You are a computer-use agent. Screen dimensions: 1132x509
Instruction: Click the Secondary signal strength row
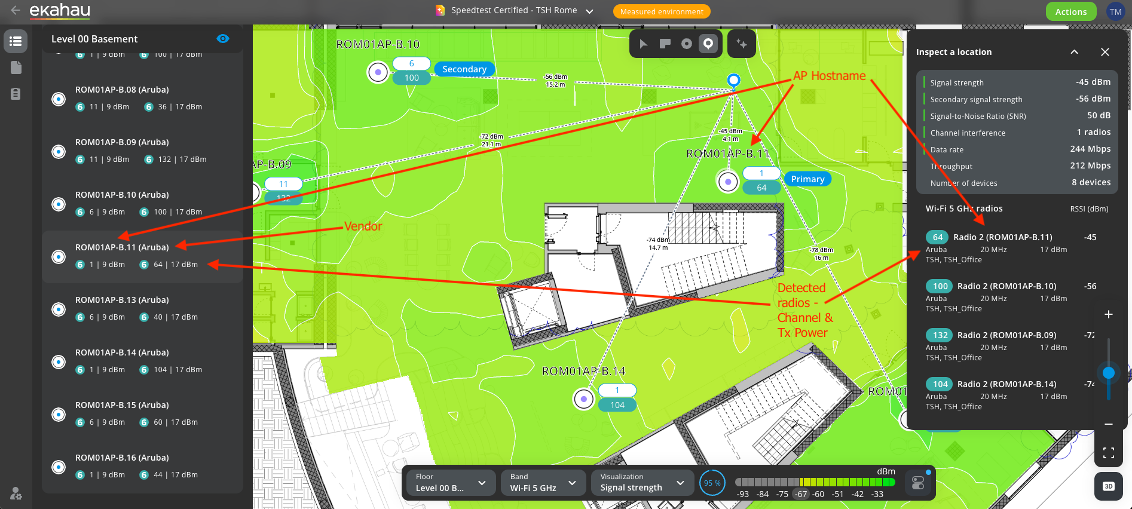coord(1017,99)
